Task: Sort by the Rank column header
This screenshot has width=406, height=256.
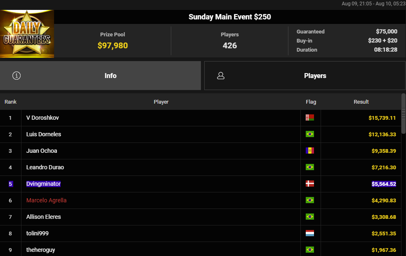Action: 10,102
